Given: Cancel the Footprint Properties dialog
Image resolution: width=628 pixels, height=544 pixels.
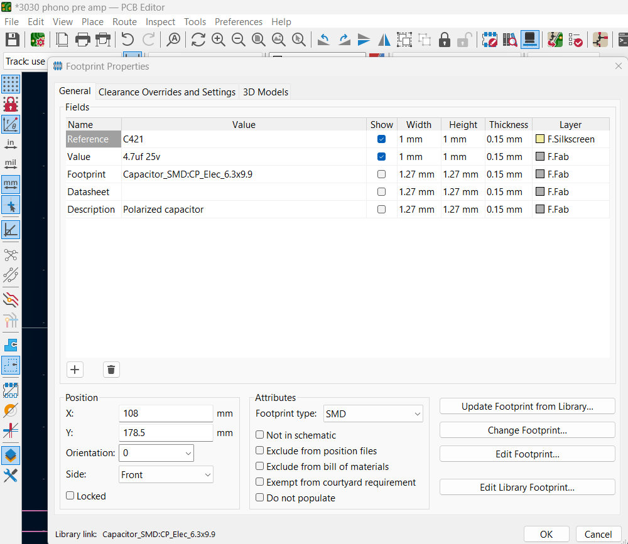Looking at the screenshot, I should pos(598,535).
